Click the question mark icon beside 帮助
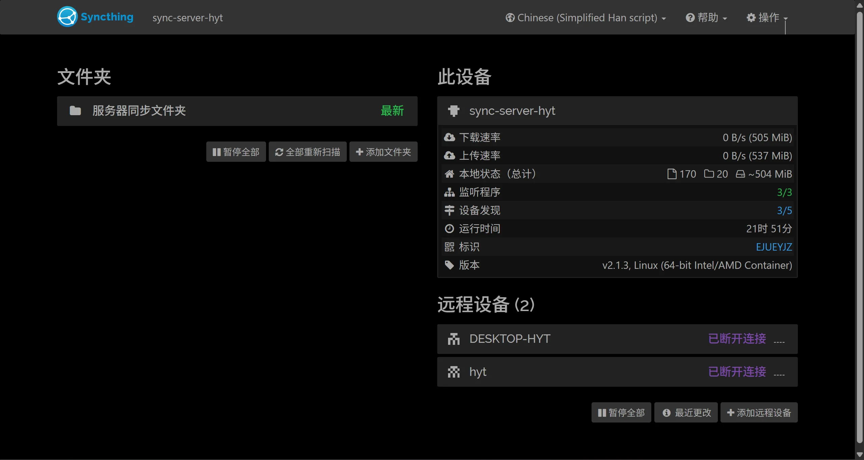 click(690, 18)
